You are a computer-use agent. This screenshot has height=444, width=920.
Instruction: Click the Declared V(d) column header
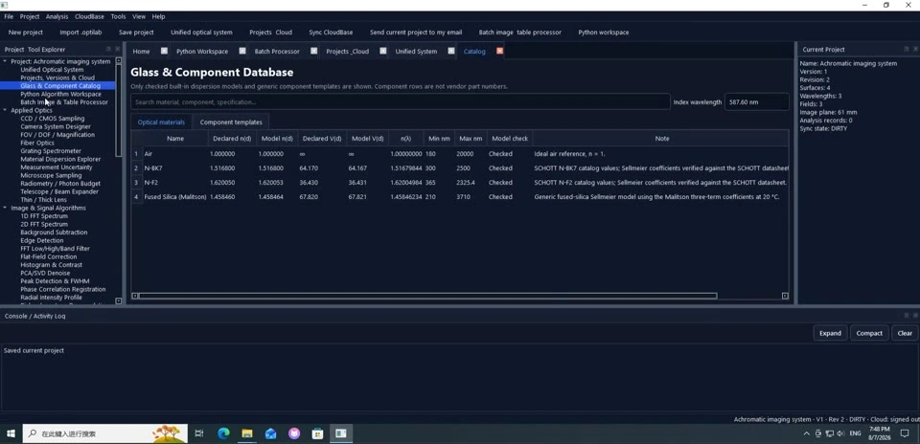[322, 138]
